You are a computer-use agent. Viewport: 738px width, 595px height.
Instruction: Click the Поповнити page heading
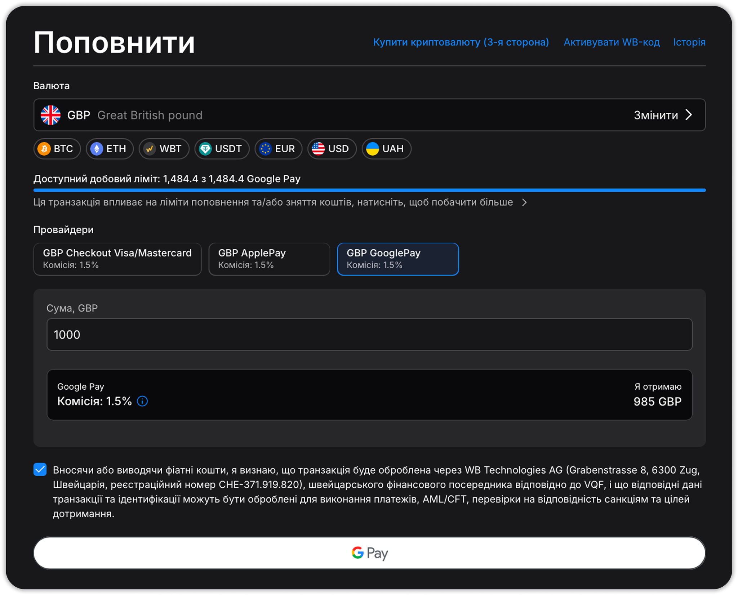pyautogui.click(x=114, y=42)
